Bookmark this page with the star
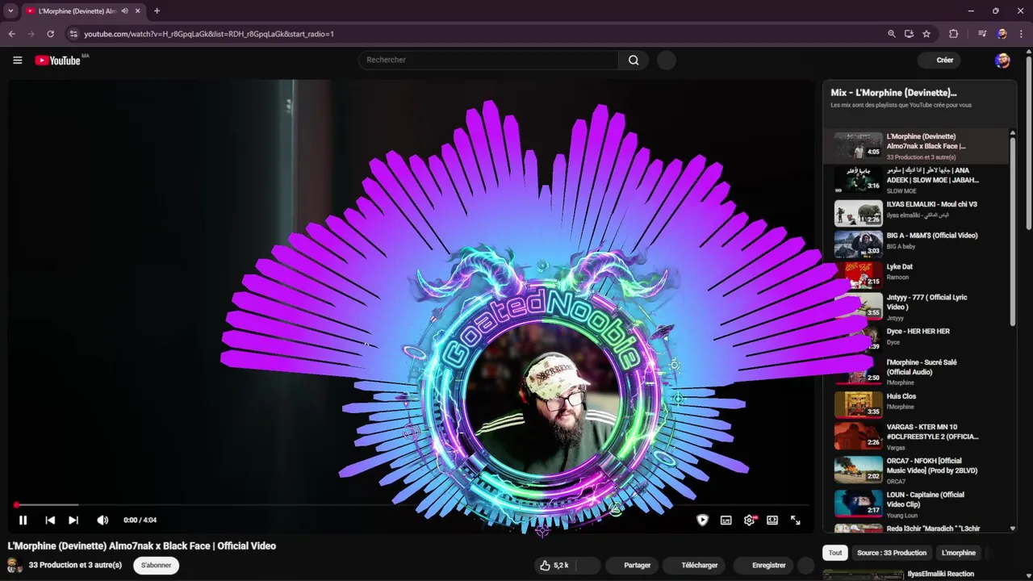 point(926,34)
